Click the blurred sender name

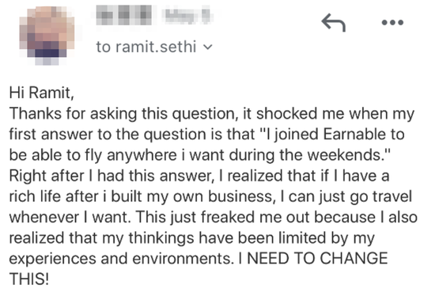(123, 15)
